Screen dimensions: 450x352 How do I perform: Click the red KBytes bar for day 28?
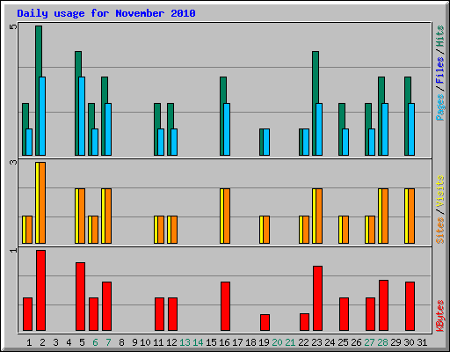click(383, 305)
